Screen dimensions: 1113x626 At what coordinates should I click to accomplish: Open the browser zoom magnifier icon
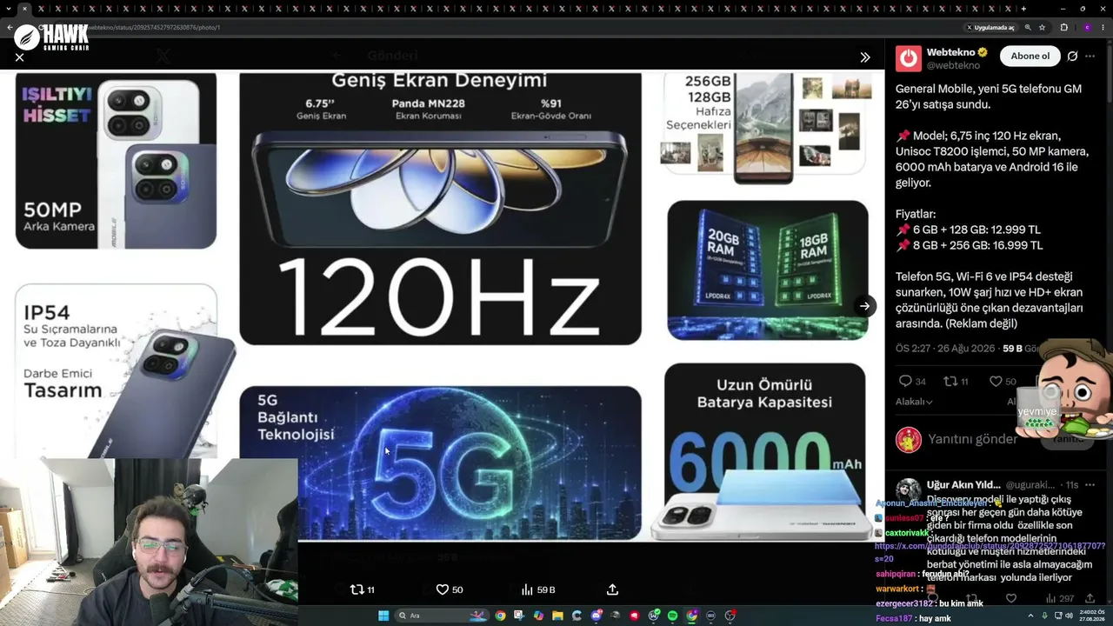pos(1028,27)
